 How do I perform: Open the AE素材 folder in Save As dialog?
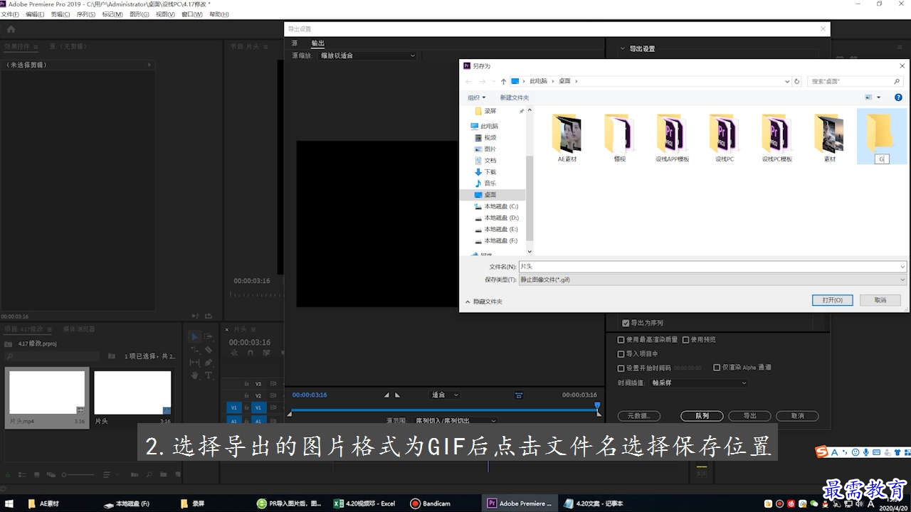click(x=567, y=138)
